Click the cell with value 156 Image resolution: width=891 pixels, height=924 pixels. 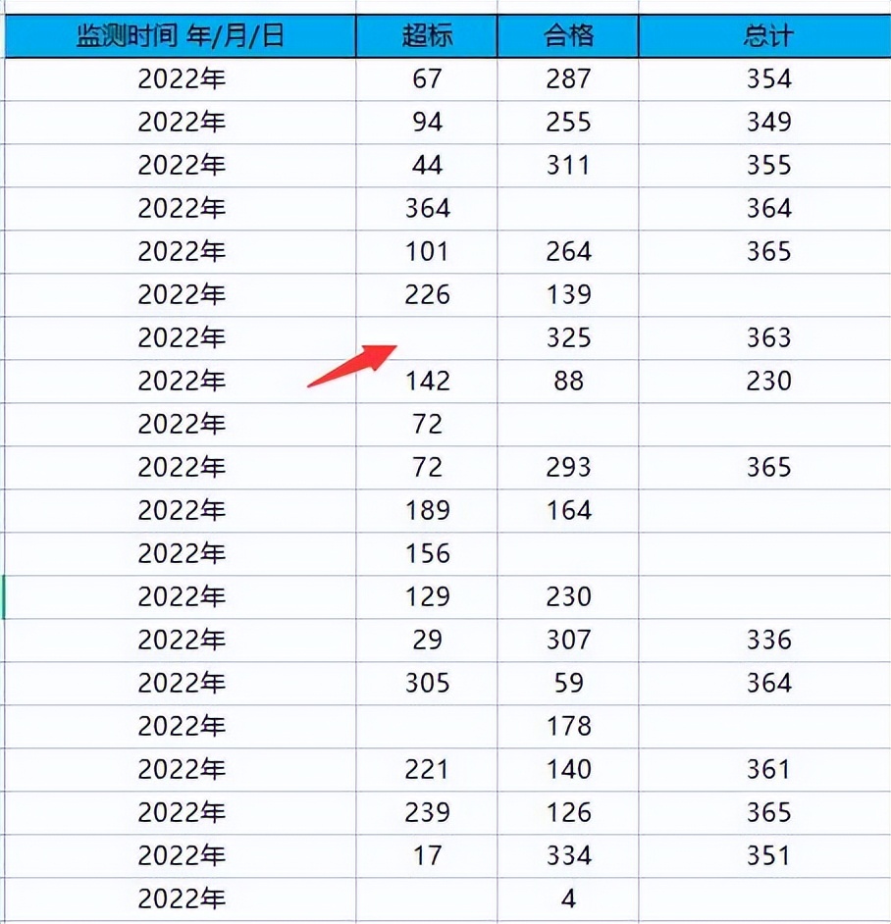point(427,554)
